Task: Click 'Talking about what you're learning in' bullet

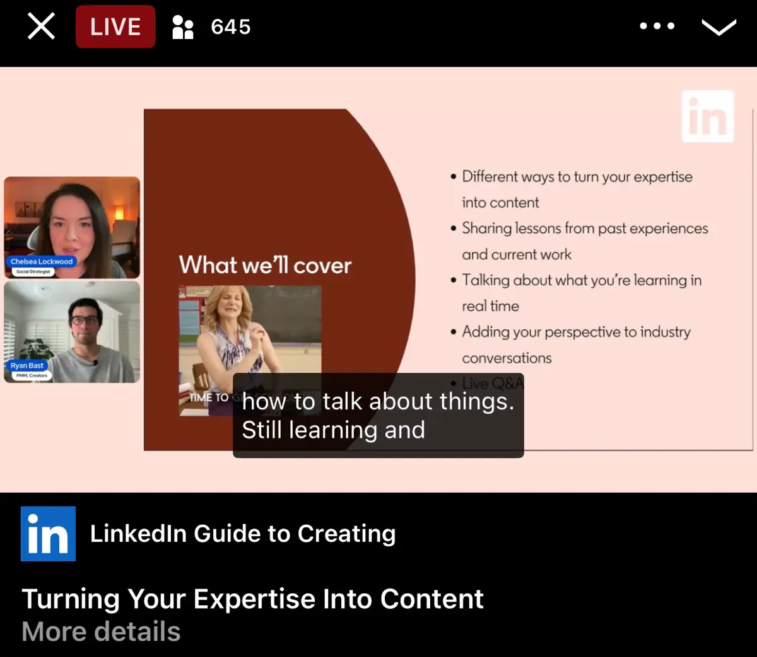Action: coord(582,280)
